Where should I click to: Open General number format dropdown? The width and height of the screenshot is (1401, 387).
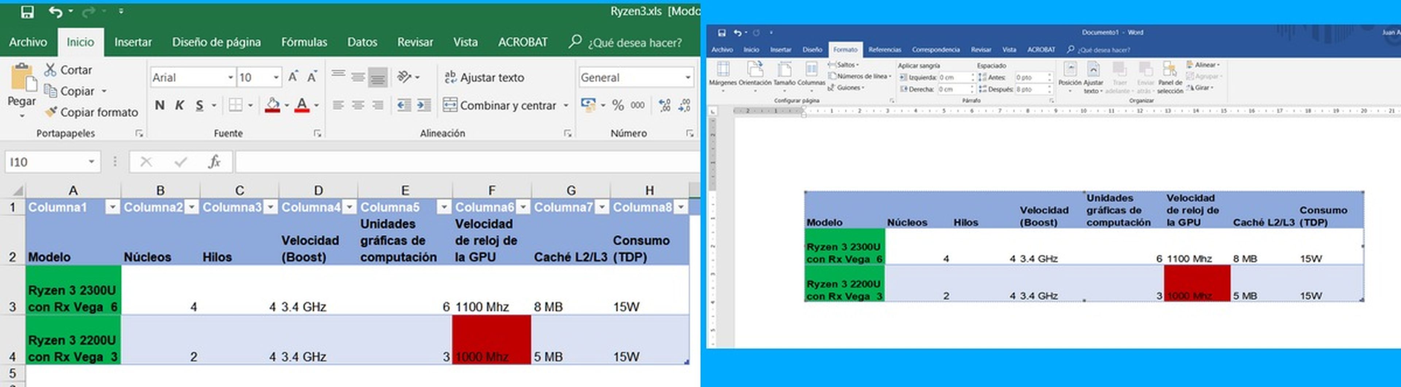tap(687, 78)
